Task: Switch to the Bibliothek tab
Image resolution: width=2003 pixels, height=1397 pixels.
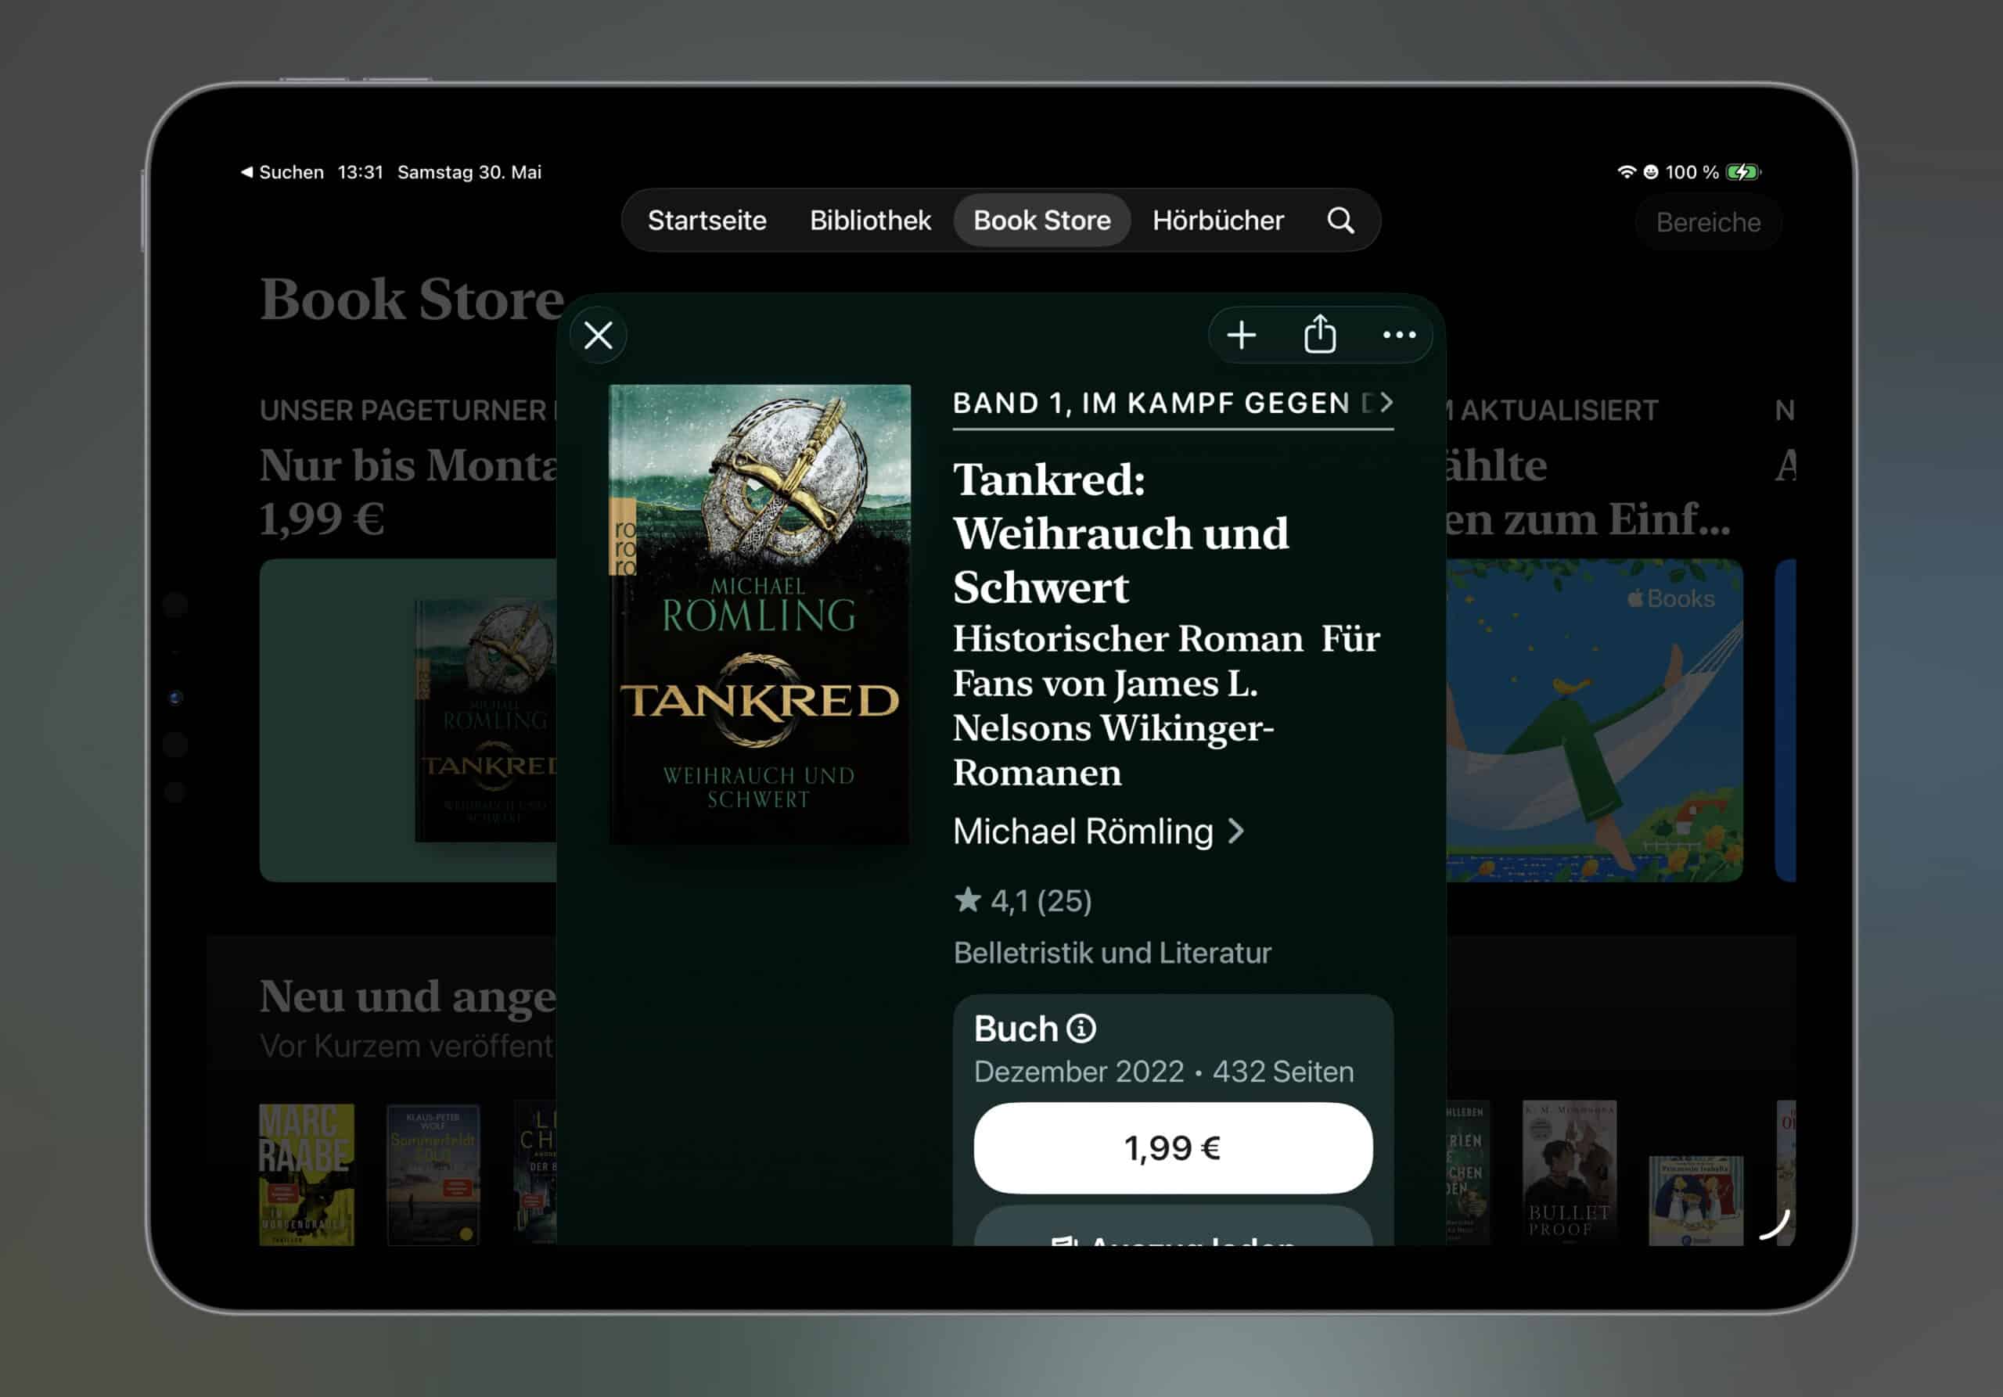Action: [870, 221]
